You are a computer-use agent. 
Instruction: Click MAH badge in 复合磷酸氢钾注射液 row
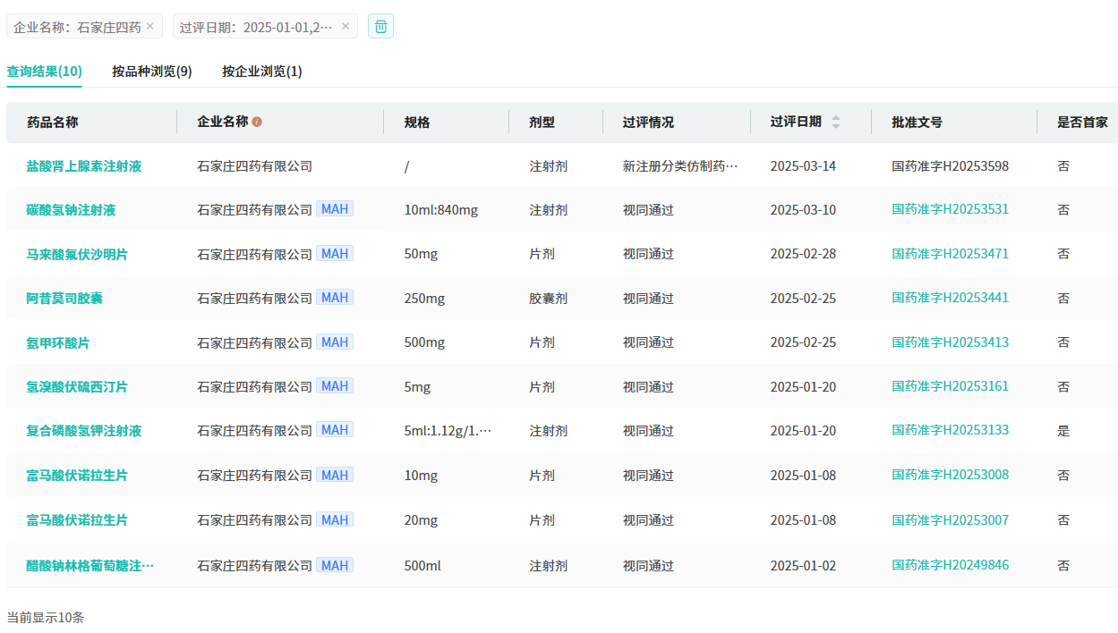[335, 430]
